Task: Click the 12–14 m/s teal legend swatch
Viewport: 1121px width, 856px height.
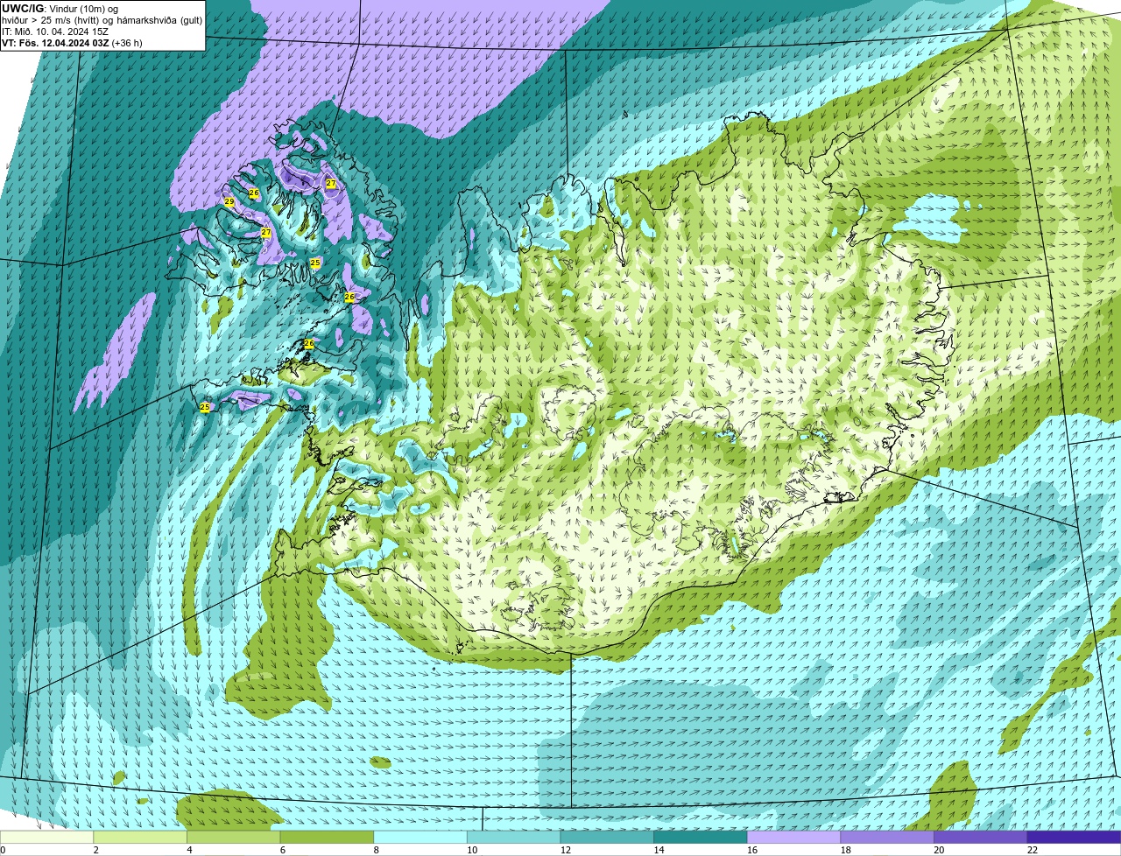Action: 607,838
